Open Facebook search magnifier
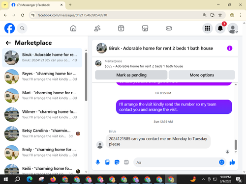 tap(22, 28)
